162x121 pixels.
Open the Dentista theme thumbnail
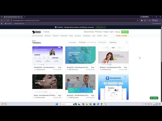coord(113,56)
